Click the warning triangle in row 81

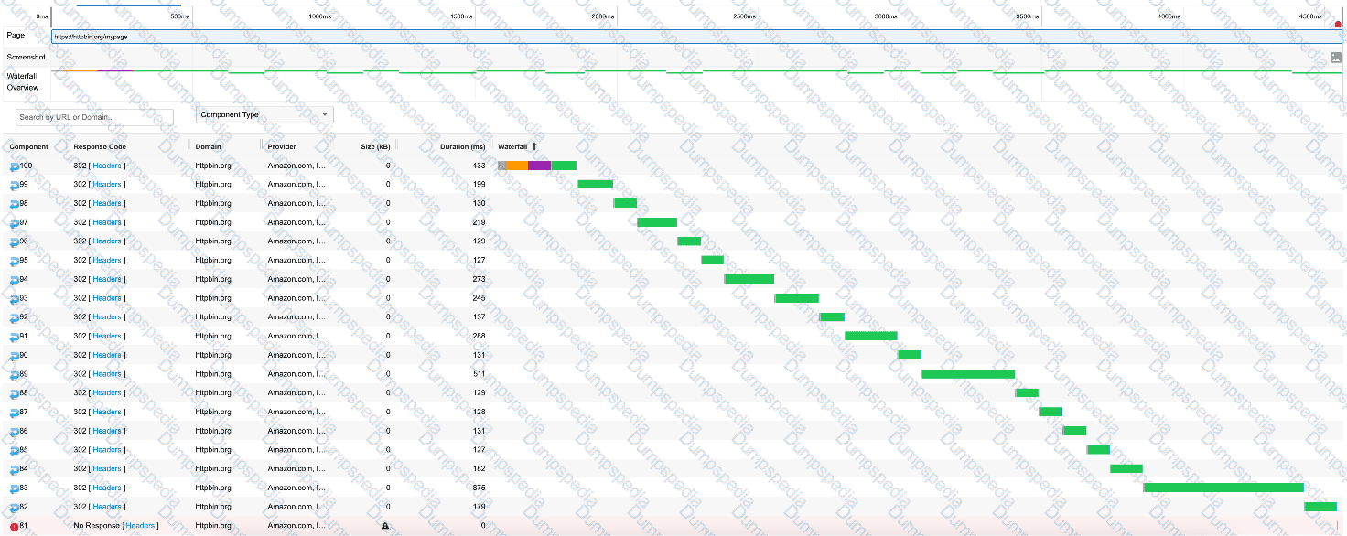tap(385, 526)
